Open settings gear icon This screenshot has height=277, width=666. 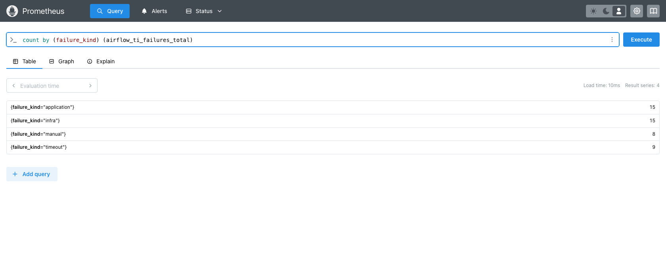[637, 11]
